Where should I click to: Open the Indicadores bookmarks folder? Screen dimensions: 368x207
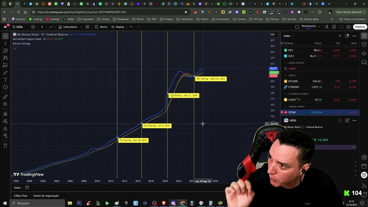[x=184, y=19]
